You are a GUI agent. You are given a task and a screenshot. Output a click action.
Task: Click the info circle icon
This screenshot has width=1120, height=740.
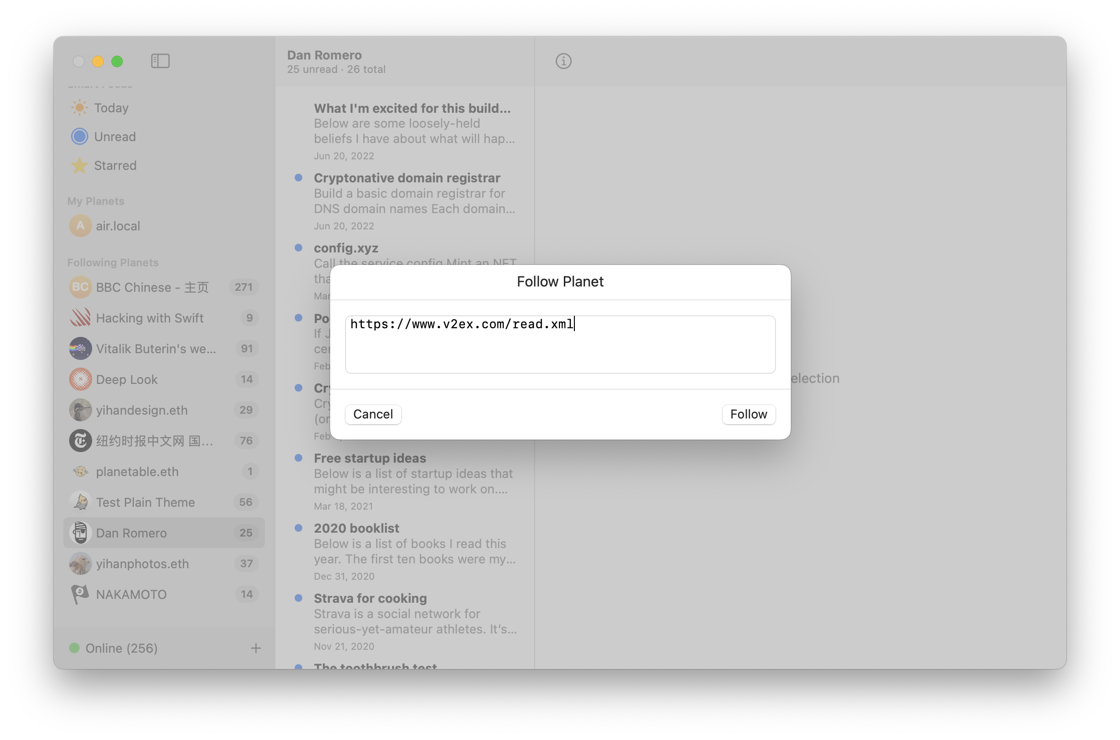point(563,61)
